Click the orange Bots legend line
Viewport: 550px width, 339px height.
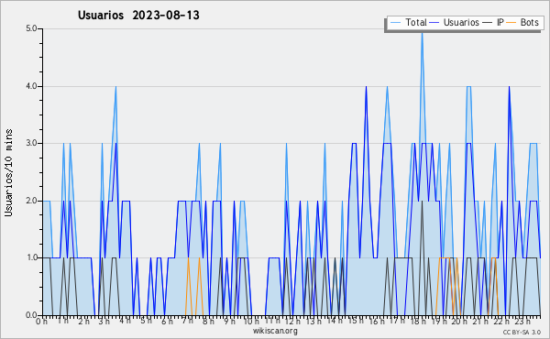pos(511,23)
